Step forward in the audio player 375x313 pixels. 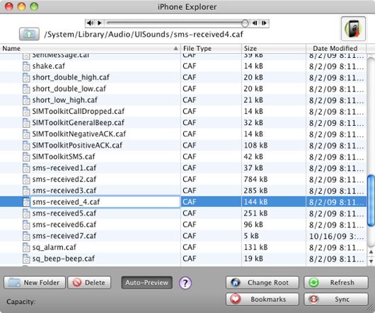(264, 23)
